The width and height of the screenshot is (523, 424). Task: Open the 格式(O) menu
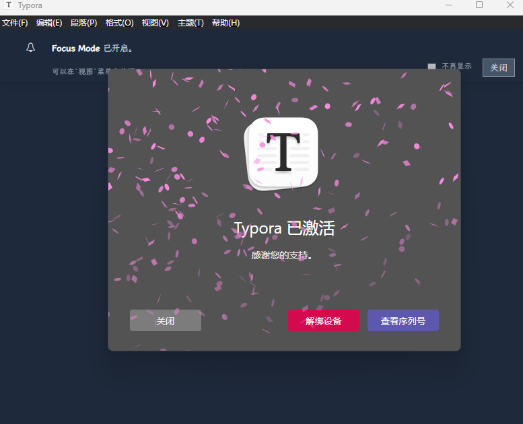tap(119, 23)
